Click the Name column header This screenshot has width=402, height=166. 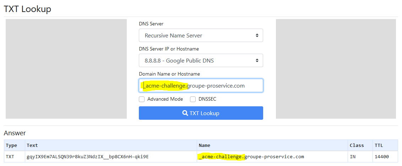(205, 145)
